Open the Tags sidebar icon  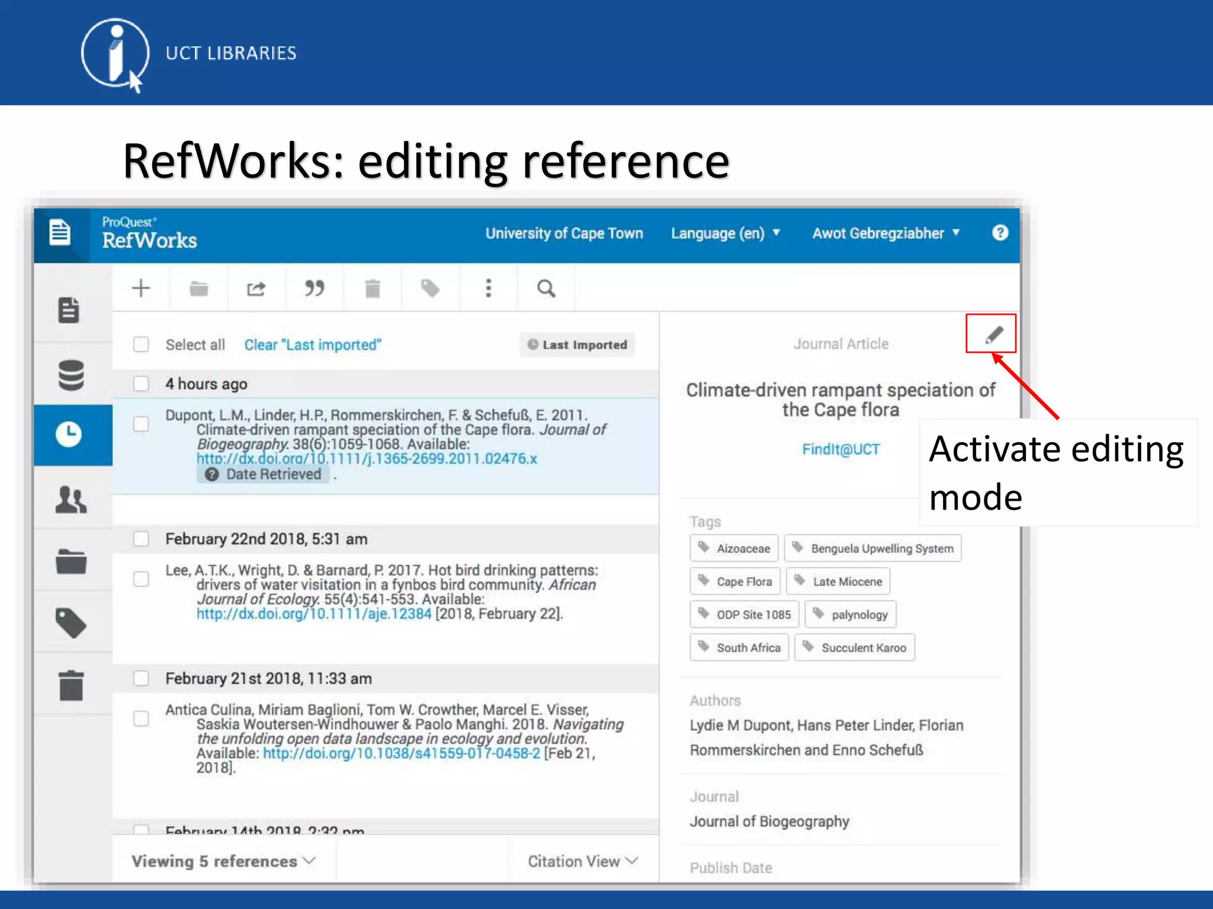[71, 623]
